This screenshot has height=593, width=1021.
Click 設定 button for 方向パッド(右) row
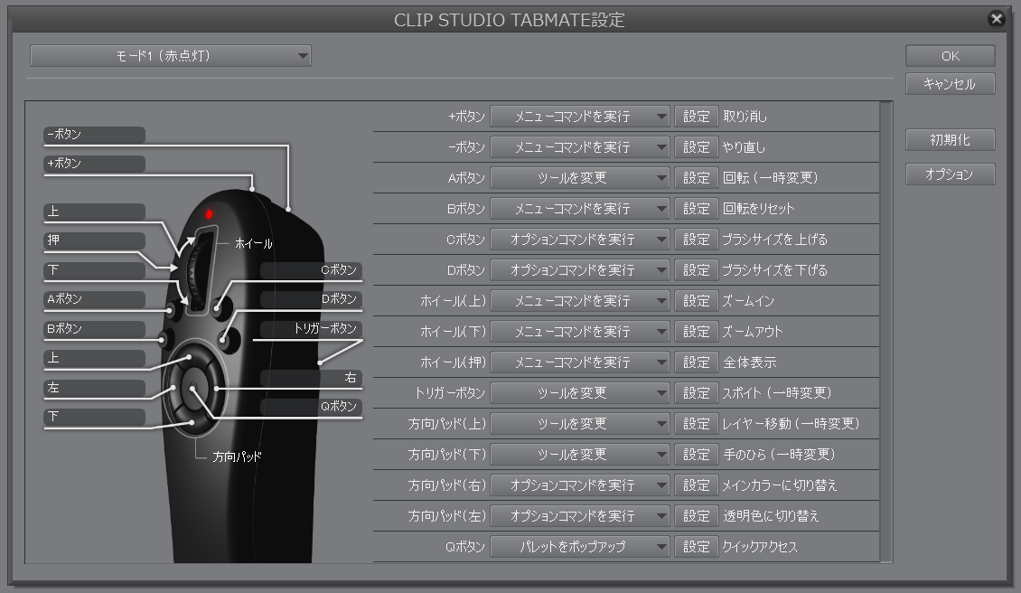pos(696,485)
